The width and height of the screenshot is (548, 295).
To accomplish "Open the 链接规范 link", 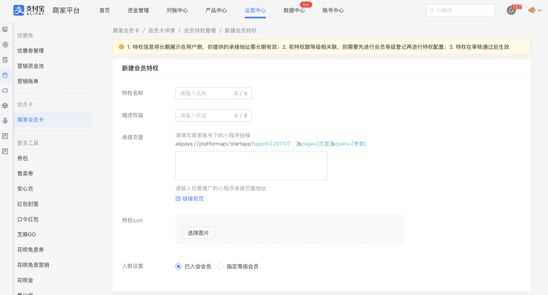I will 193,198.
